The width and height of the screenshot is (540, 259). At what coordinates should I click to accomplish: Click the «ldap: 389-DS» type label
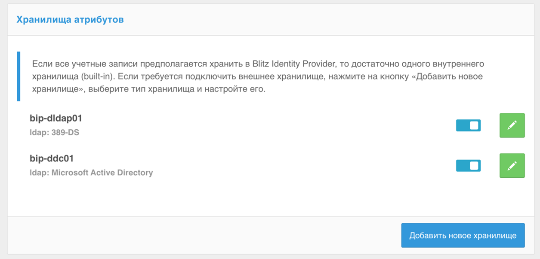coord(54,132)
